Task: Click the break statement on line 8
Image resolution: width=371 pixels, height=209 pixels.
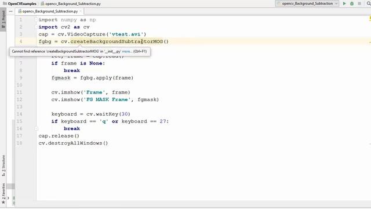Action: coord(72,71)
